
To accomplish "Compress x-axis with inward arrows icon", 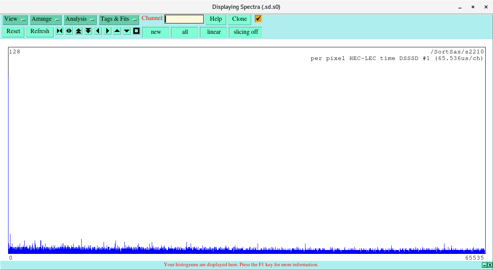I will tap(59, 31).
